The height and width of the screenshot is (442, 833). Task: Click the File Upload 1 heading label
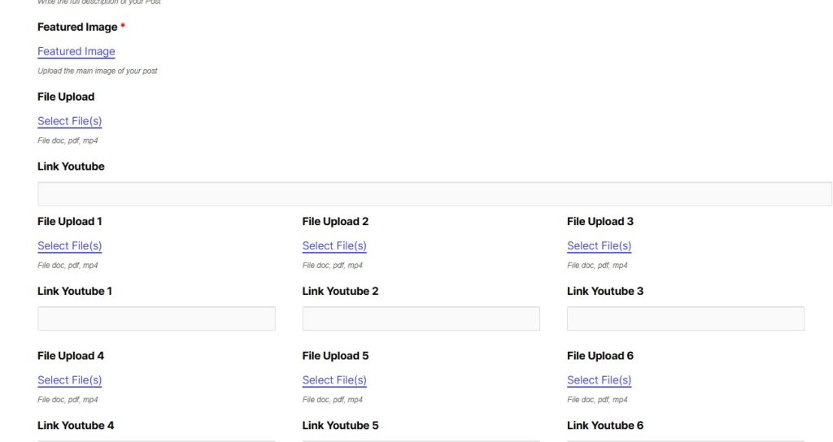(70, 221)
